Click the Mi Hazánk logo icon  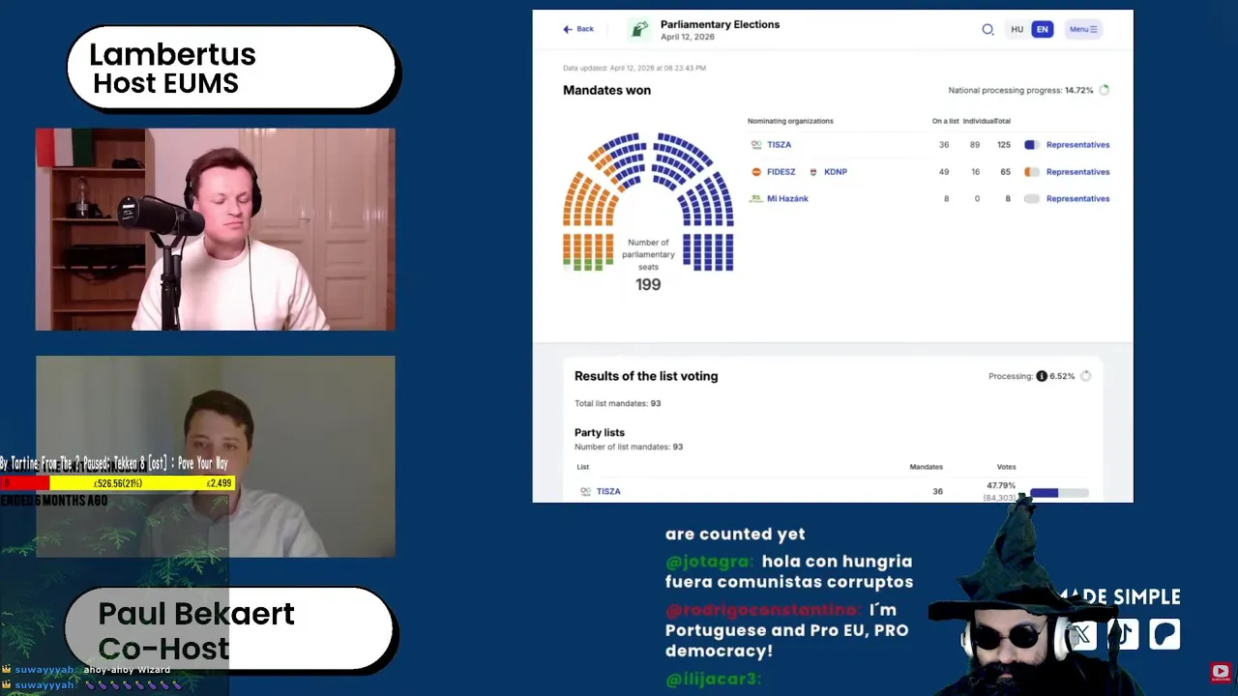[x=756, y=198]
